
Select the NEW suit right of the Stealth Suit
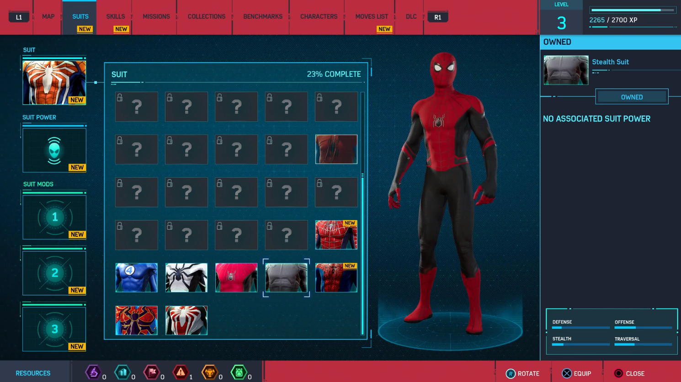tap(336, 278)
